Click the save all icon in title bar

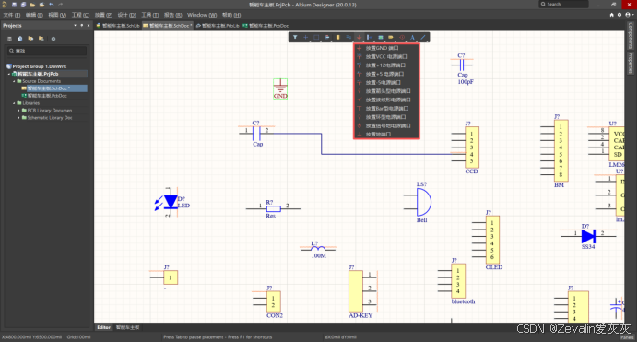(23, 5)
